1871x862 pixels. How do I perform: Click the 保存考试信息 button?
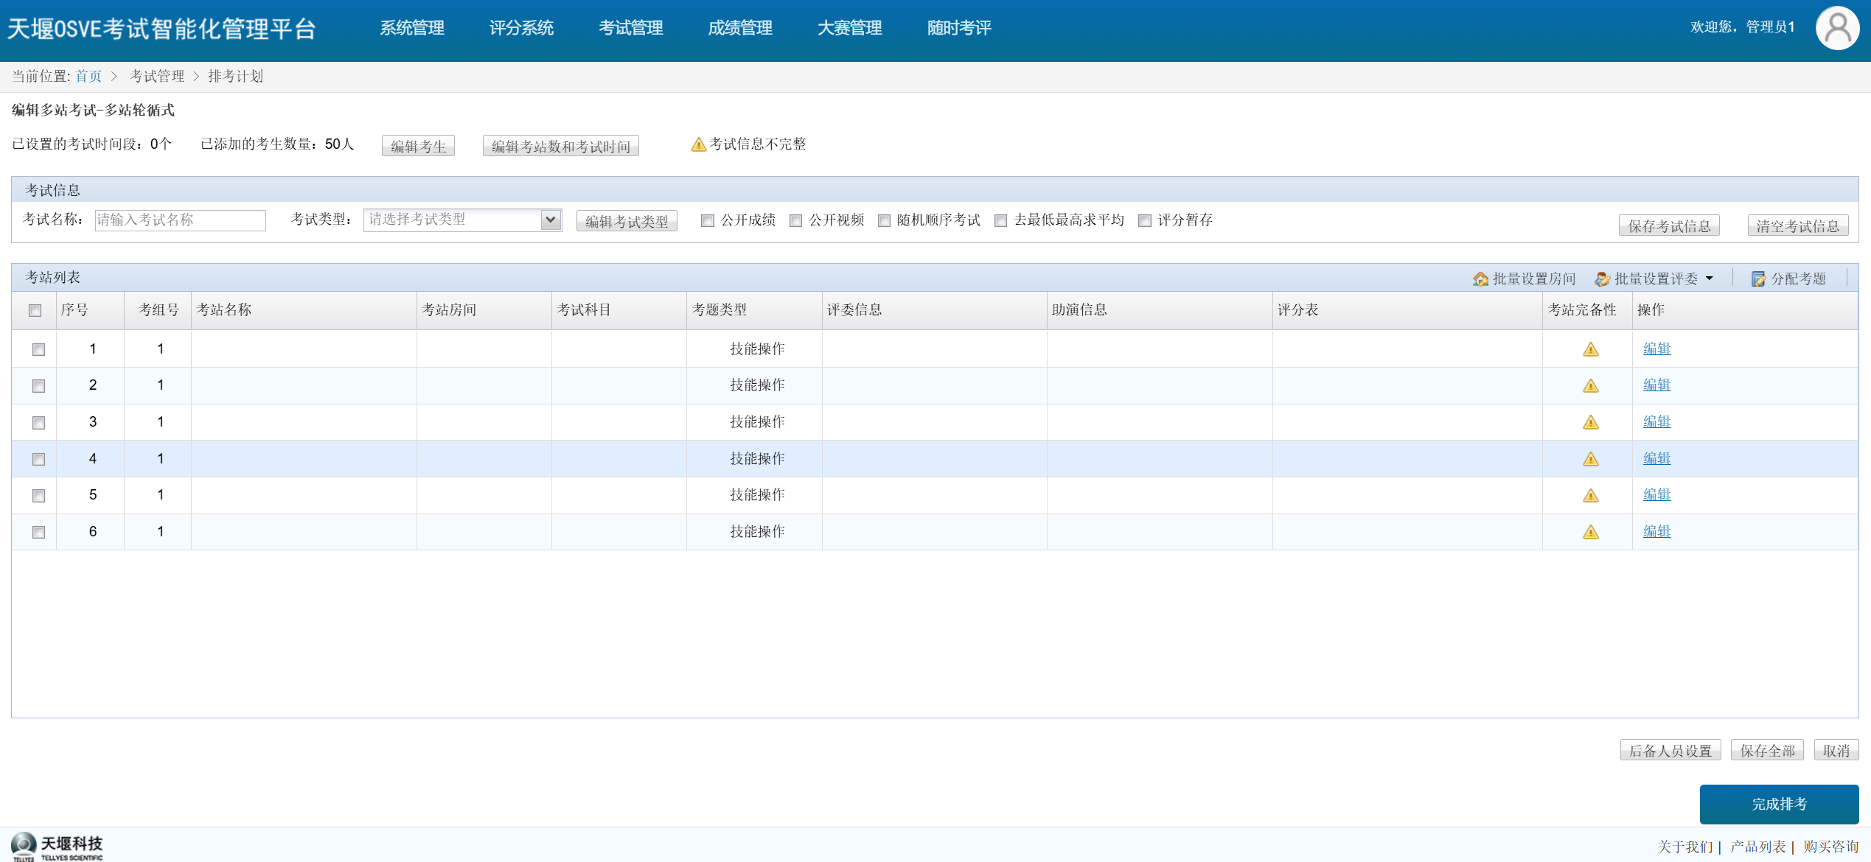1669,225
